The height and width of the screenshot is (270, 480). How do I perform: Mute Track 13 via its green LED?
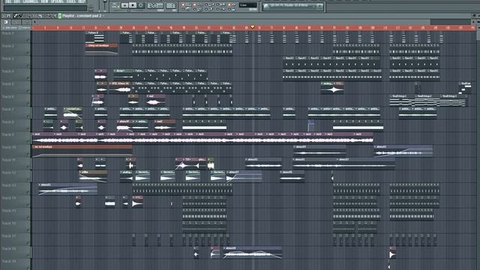[28, 193]
